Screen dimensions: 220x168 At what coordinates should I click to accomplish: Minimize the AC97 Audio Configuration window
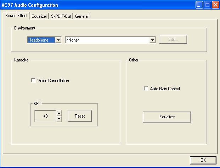(199, 5)
